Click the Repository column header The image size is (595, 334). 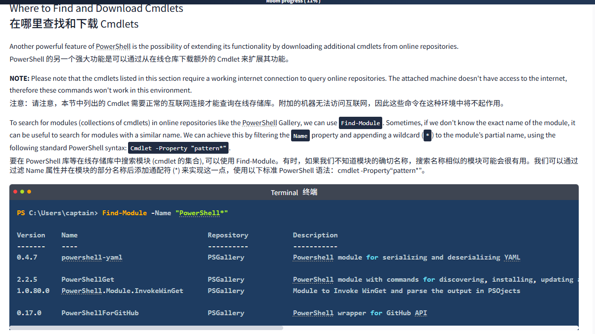(228, 235)
